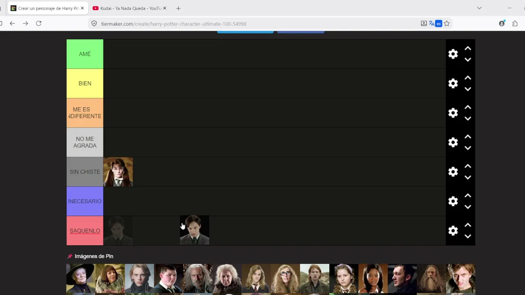
Task: Go back with the browser back arrow
Action: coord(12,24)
